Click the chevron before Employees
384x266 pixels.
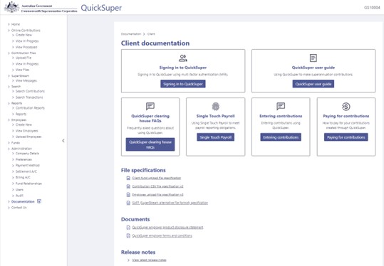click(x=9, y=120)
